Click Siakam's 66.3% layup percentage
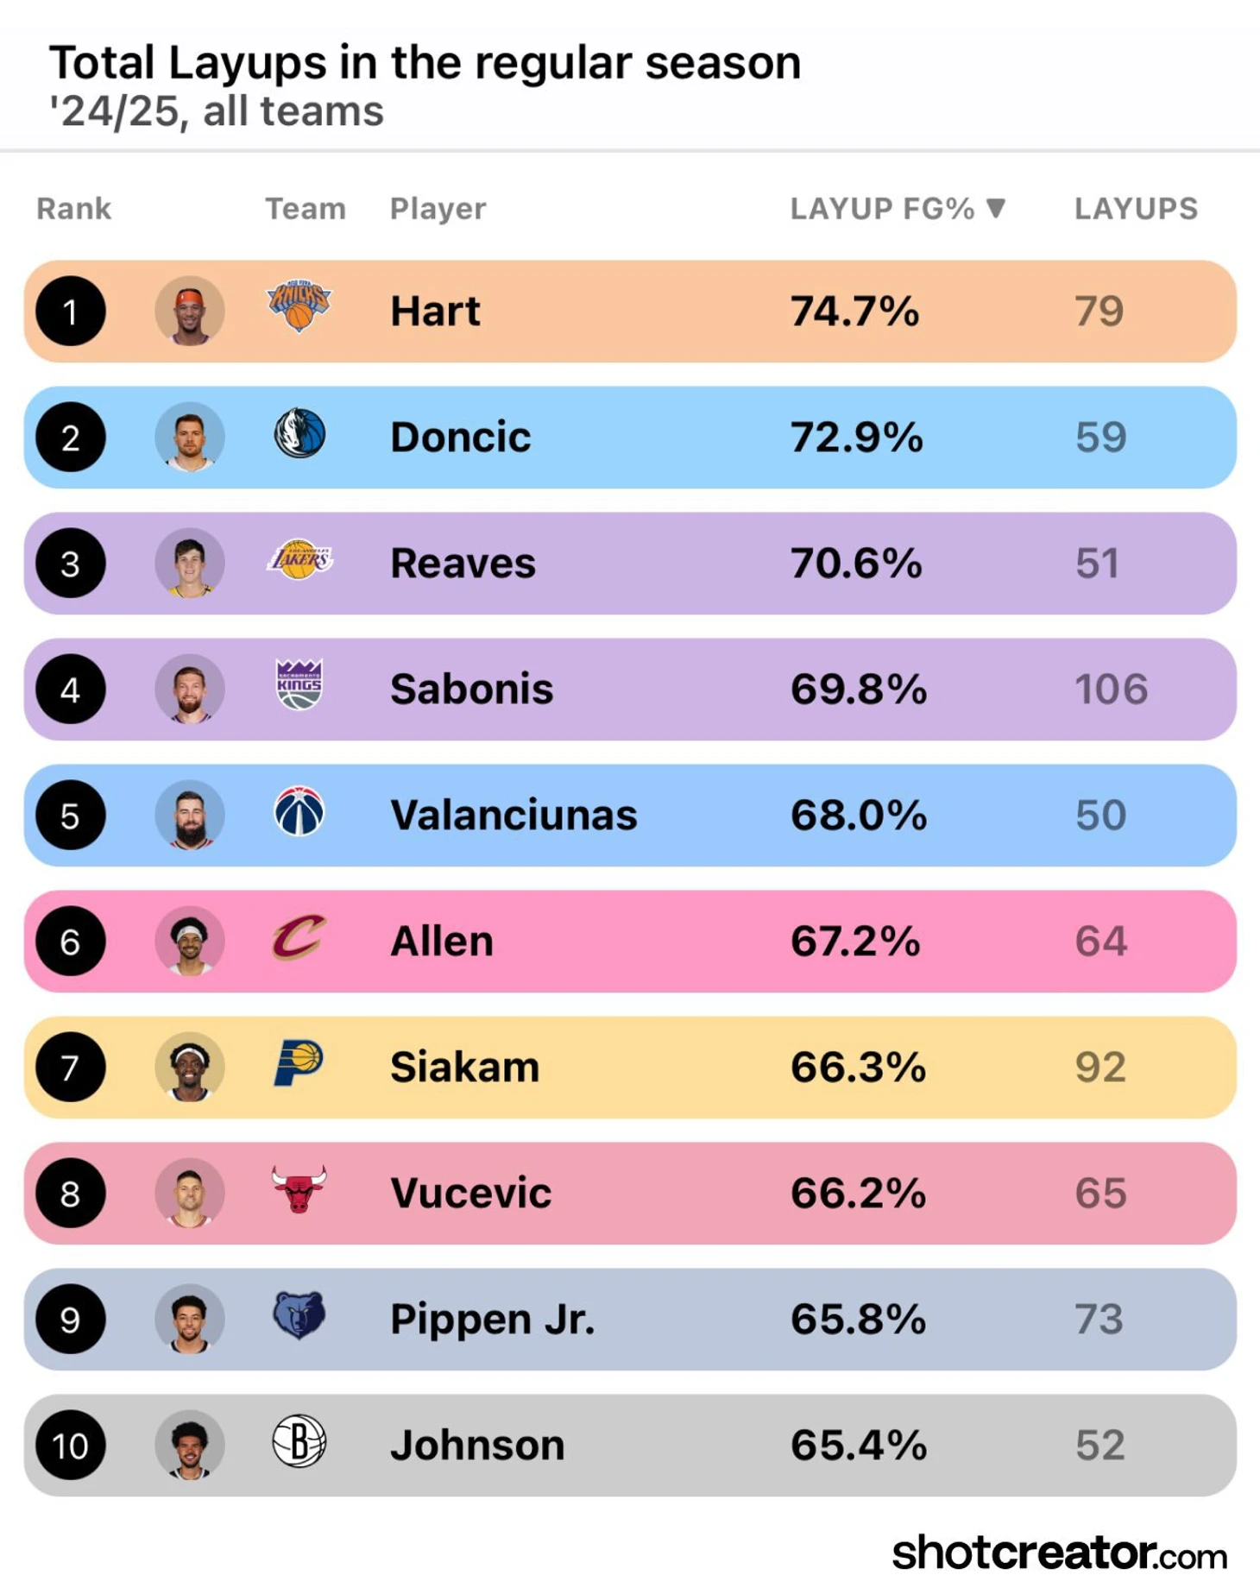The image size is (1260, 1594). tap(858, 1068)
